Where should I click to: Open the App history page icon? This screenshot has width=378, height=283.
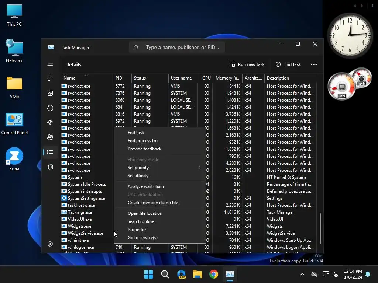[x=50, y=108]
